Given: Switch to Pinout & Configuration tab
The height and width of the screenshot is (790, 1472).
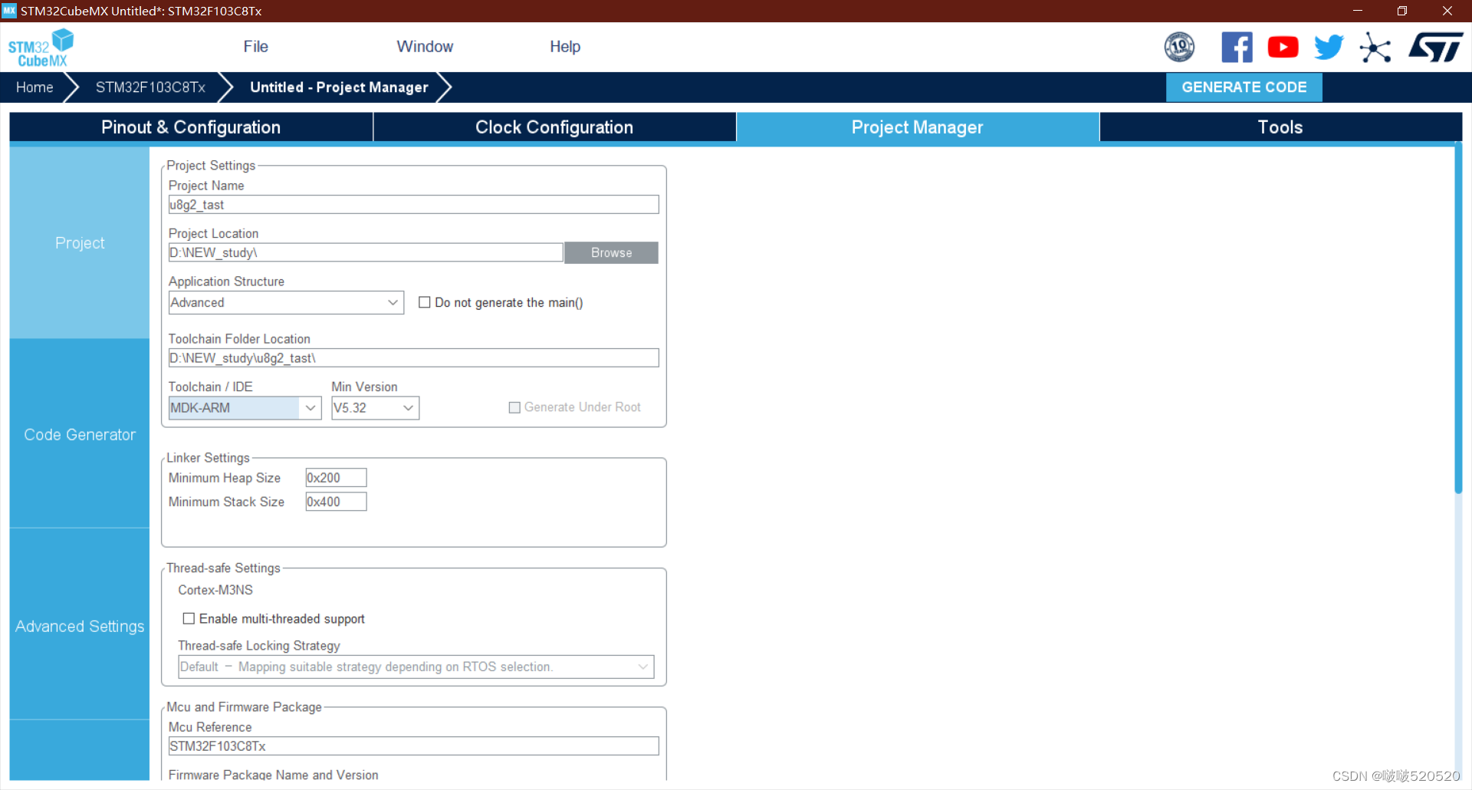Looking at the screenshot, I should (x=191, y=127).
